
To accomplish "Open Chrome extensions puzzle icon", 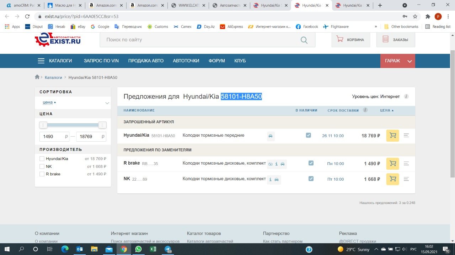I will [x=428, y=16].
